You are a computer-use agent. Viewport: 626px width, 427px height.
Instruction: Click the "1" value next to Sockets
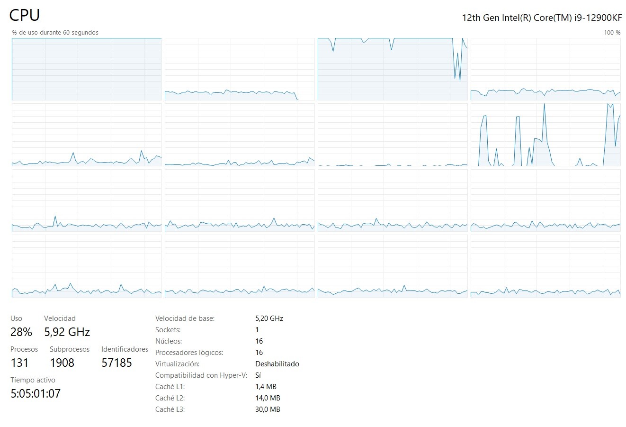[x=257, y=330]
